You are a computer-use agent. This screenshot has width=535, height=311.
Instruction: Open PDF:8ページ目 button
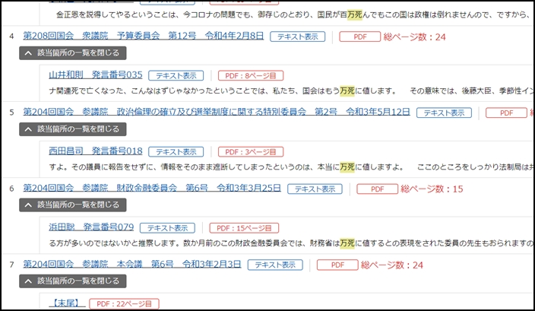[251, 75]
